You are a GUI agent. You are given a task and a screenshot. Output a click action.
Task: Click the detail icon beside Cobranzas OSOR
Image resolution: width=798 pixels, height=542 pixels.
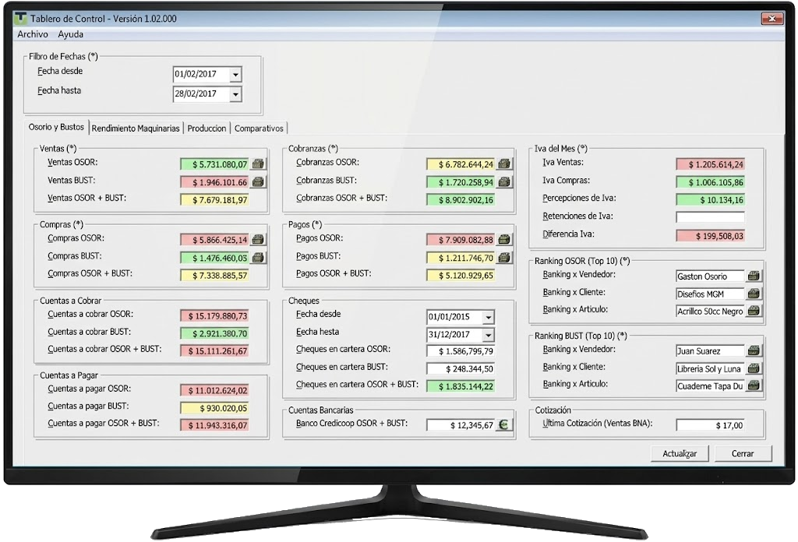click(504, 164)
